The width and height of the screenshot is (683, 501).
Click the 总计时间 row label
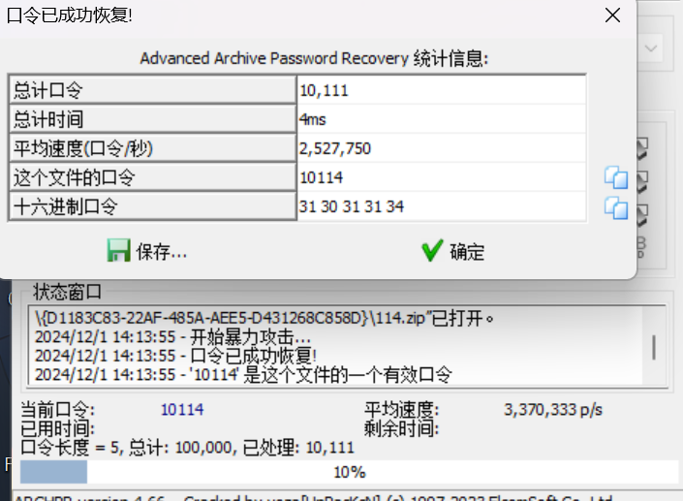coord(152,119)
